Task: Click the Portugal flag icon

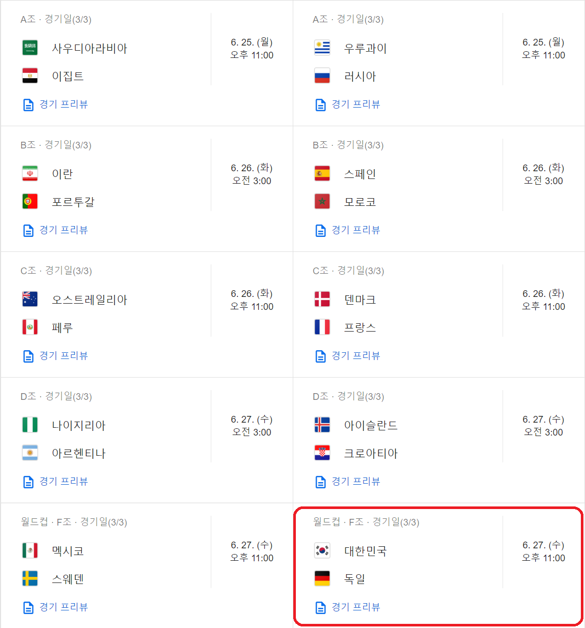Action: click(x=30, y=201)
